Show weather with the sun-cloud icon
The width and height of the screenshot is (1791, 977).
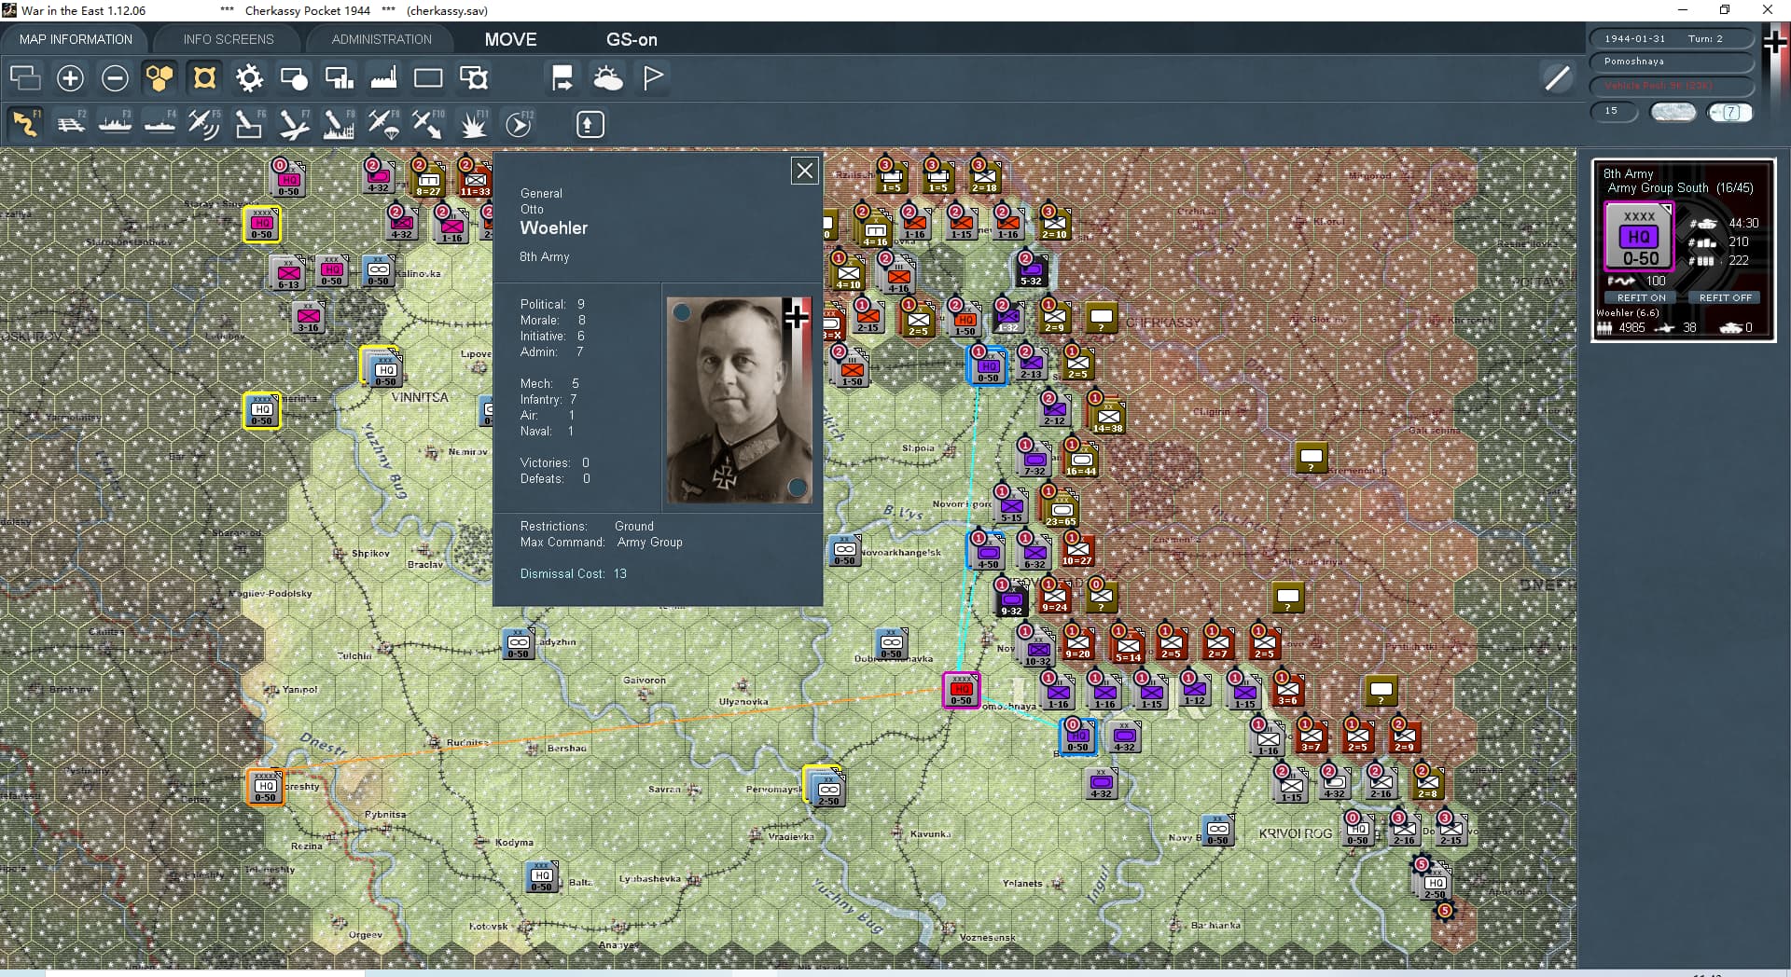coord(608,77)
